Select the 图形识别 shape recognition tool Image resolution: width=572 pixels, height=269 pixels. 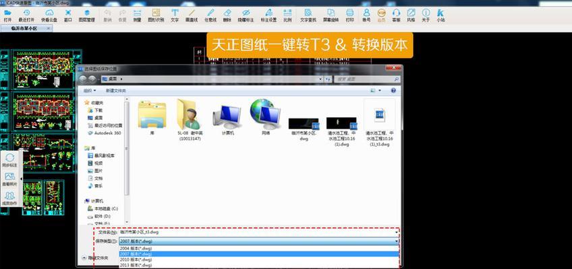(x=156, y=15)
